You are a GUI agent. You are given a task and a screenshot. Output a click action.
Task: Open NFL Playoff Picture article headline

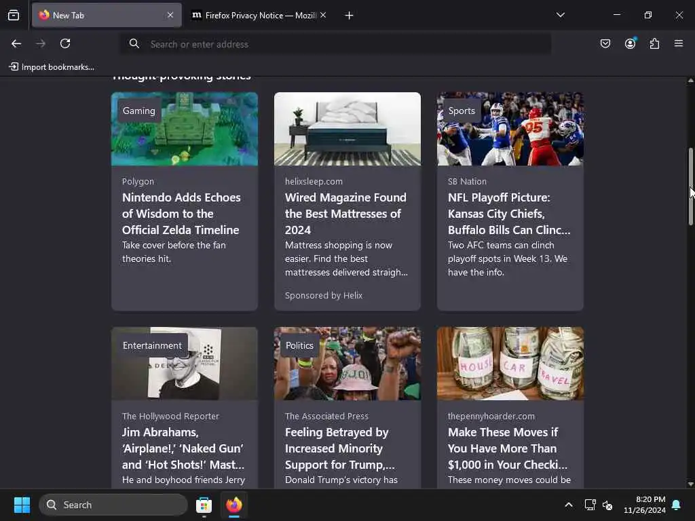coord(509,214)
